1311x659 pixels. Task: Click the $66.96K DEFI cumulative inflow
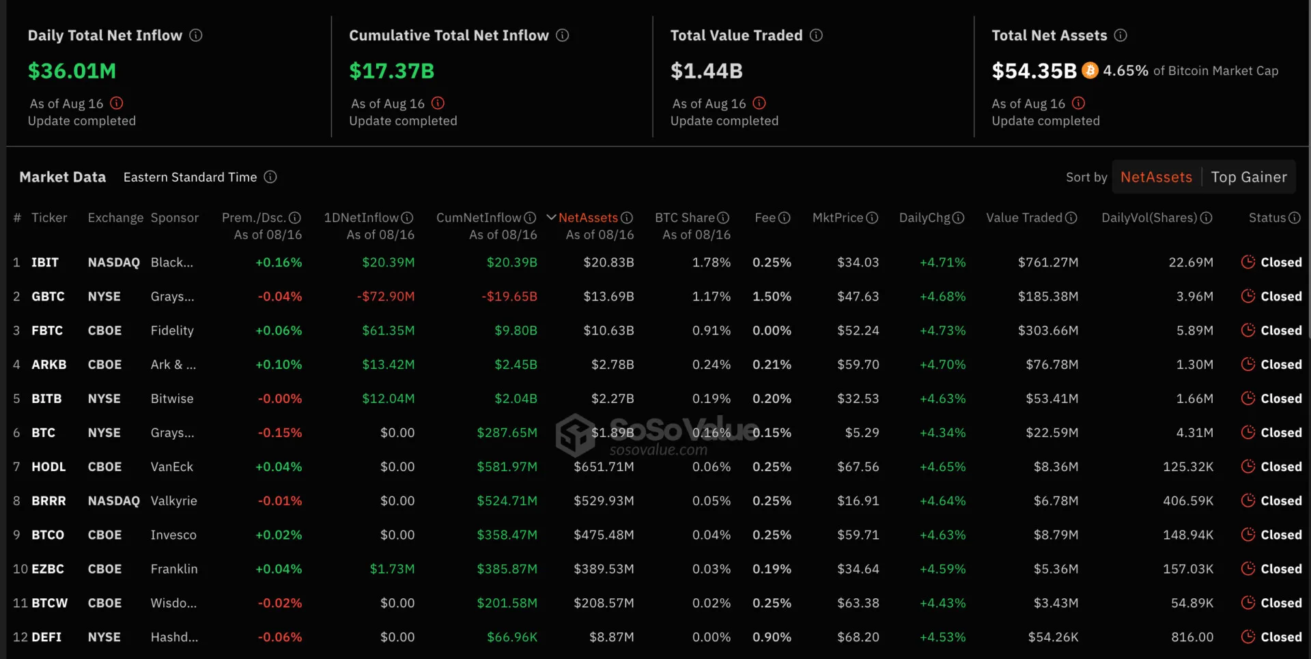tap(512, 637)
